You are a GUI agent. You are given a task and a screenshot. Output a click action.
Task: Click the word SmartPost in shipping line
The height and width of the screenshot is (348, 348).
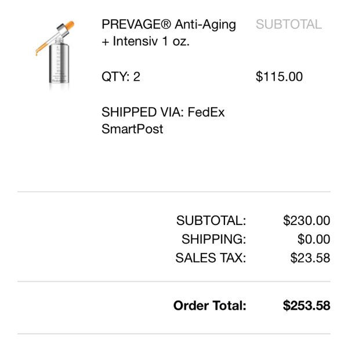coord(132,129)
